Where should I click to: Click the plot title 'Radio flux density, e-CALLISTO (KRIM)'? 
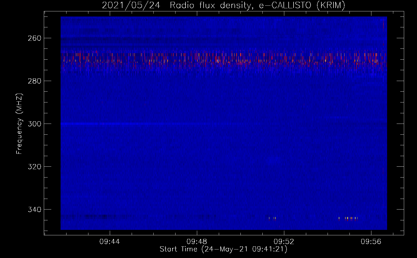pyautogui.click(x=257, y=5)
